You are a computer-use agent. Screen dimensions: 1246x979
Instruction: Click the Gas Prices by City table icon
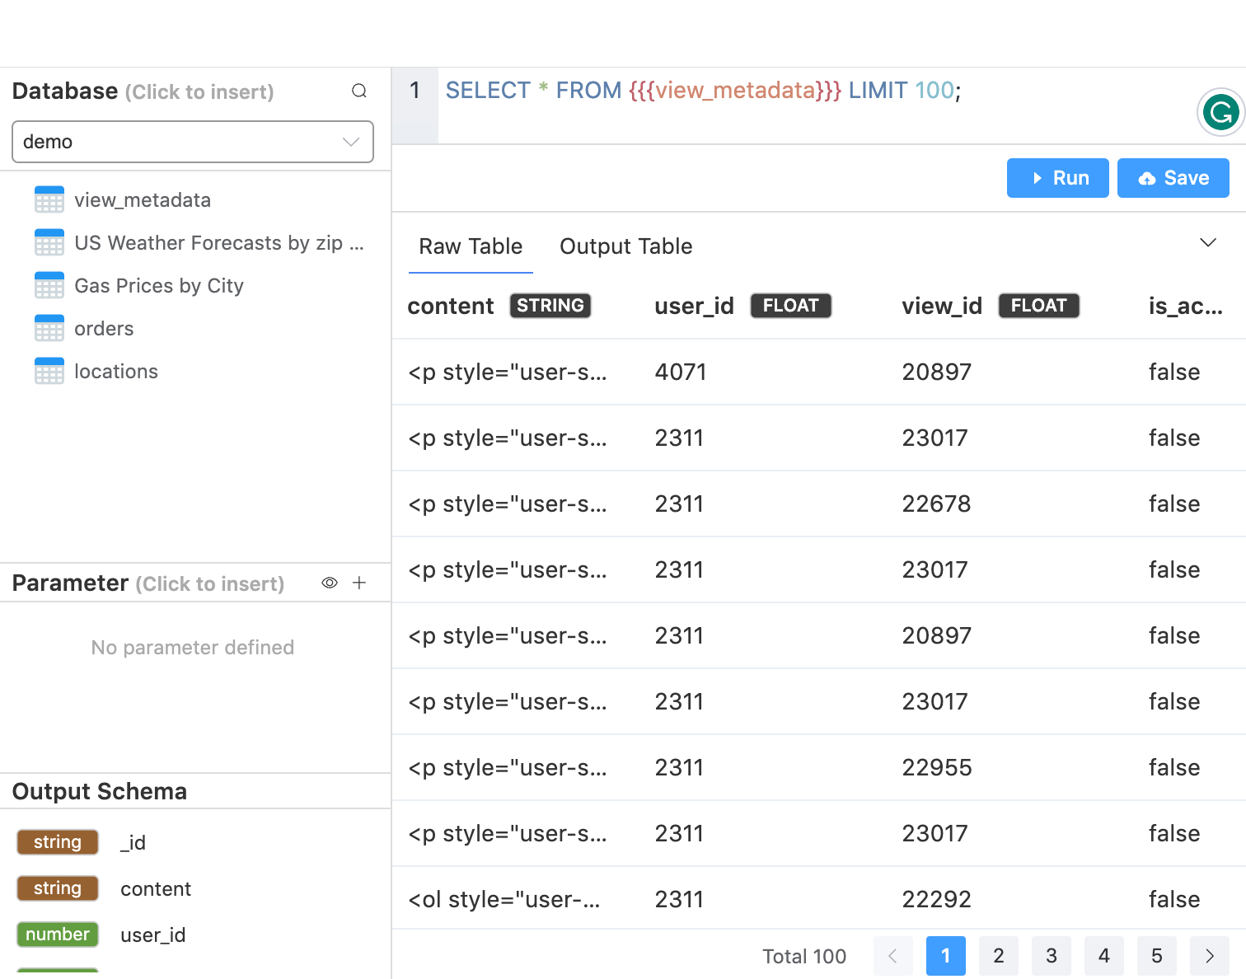point(49,286)
